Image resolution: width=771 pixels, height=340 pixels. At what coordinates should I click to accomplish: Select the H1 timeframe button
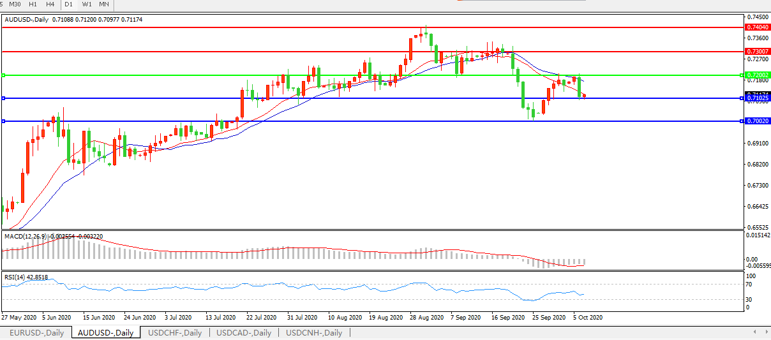(x=34, y=4)
